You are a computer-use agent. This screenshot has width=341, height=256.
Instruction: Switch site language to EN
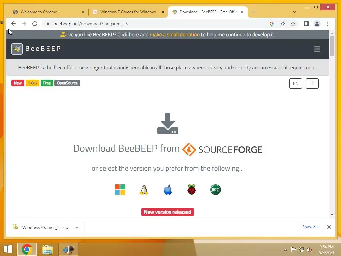click(296, 84)
